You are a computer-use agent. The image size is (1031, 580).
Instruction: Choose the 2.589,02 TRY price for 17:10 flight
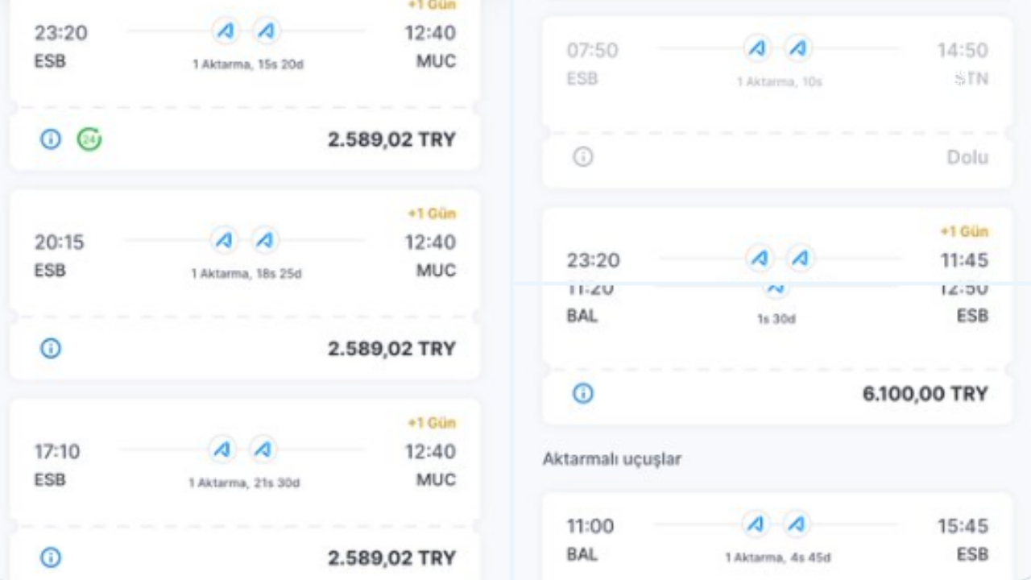(391, 557)
